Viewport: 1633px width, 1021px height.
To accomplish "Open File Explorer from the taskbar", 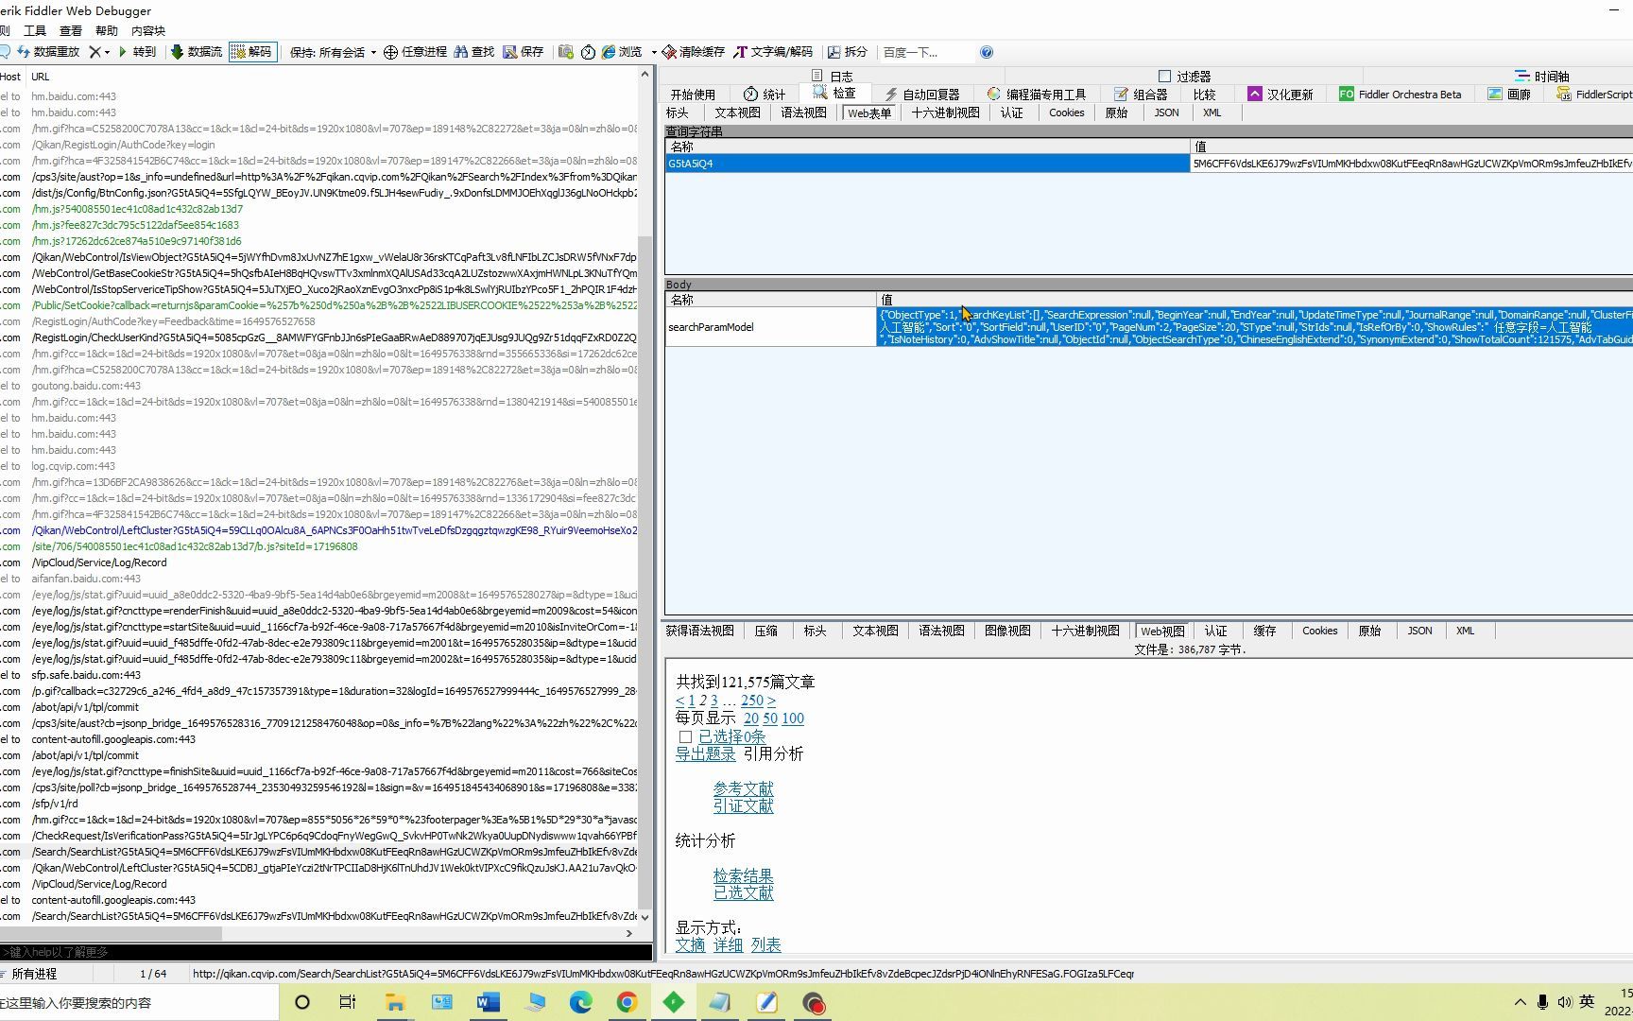I will point(395,1002).
